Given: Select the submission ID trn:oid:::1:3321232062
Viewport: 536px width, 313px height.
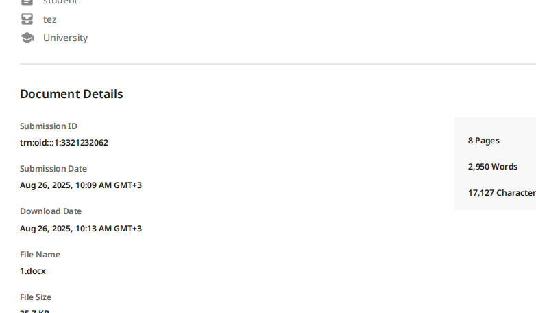Looking at the screenshot, I should click(64, 143).
